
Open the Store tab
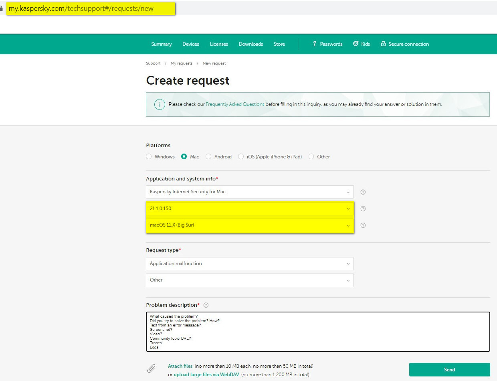click(x=279, y=44)
